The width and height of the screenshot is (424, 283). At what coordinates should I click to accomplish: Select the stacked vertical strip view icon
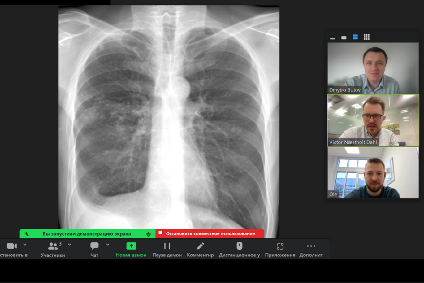pyautogui.click(x=355, y=37)
